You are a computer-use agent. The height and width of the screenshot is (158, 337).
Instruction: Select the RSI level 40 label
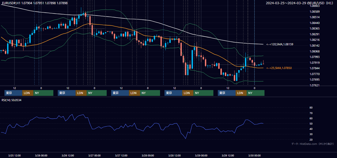(x=311, y=129)
